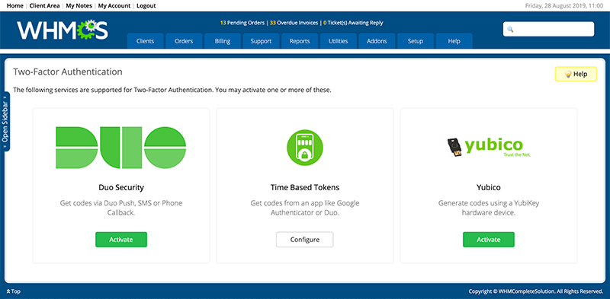This screenshot has width=610, height=299.
Task: Click the Two-Factor Authentication heading
Action: tap(68, 72)
